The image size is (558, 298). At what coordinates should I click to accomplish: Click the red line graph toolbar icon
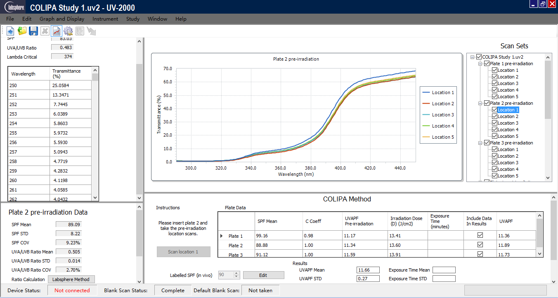pos(57,31)
